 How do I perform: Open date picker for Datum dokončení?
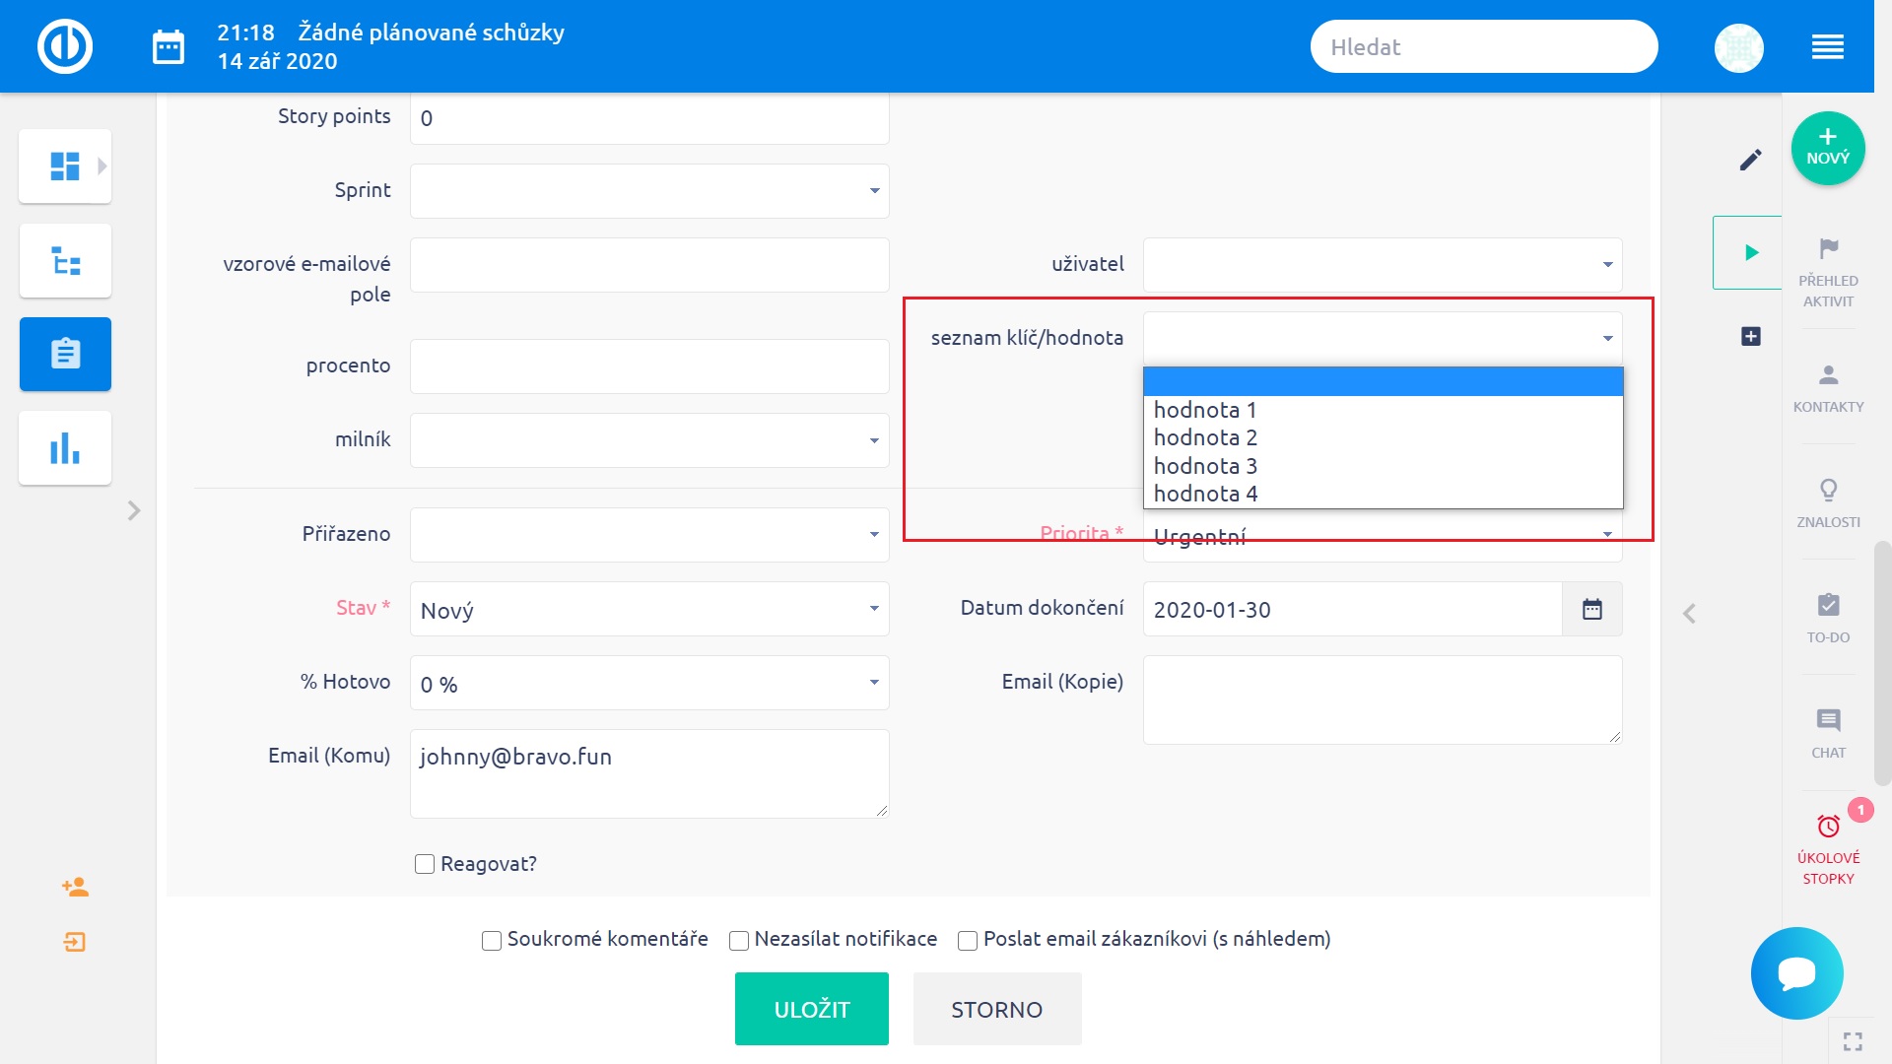tap(1591, 610)
